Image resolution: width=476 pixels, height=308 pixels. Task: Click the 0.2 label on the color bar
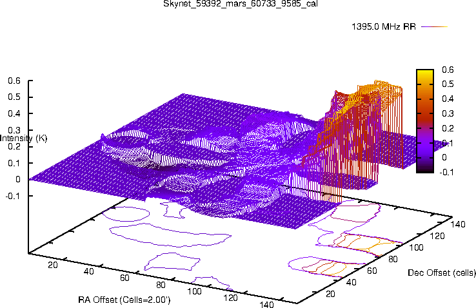point(448,128)
